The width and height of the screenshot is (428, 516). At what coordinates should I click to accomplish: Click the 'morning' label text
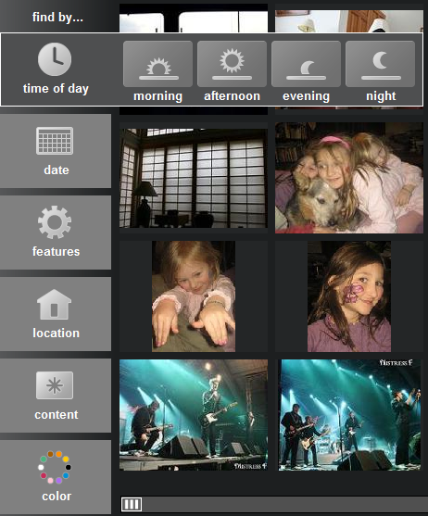click(157, 96)
